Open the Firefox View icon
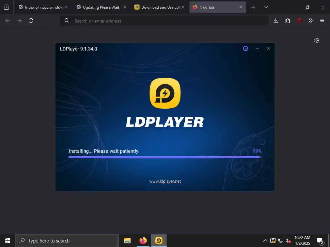The height and width of the screenshot is (247, 330). [6, 7]
